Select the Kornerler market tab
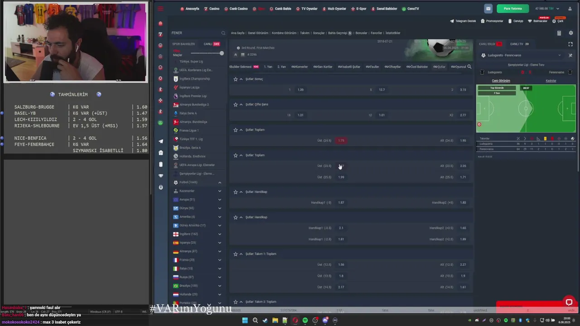Screen dimensions: 580x326 [300, 67]
